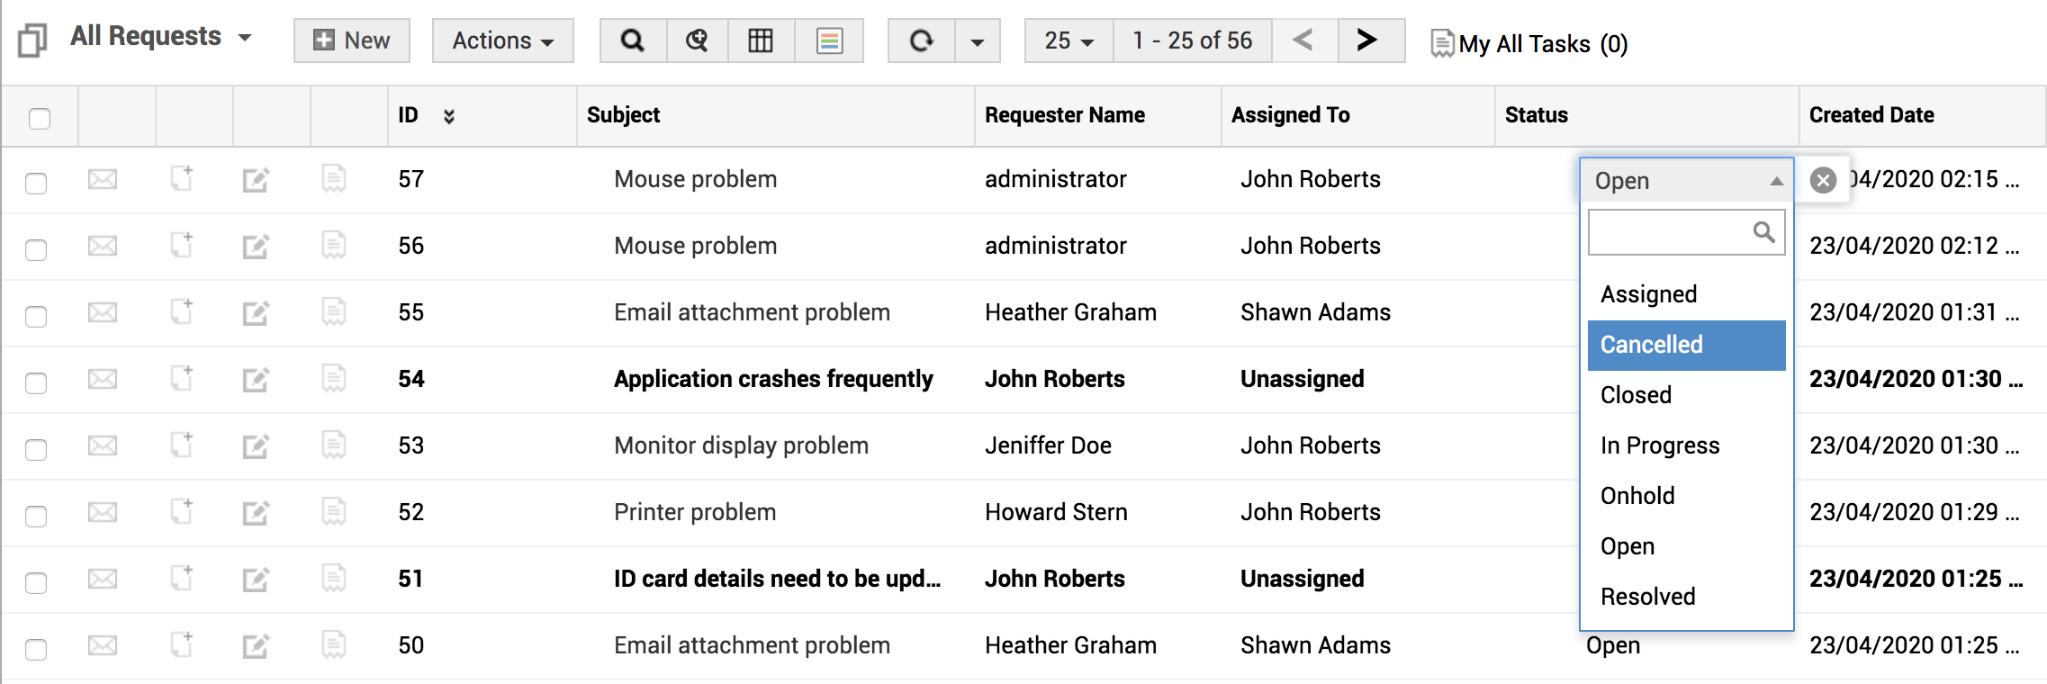Open the 25 per page dropdown
The height and width of the screenshot is (684, 2047).
[1069, 40]
